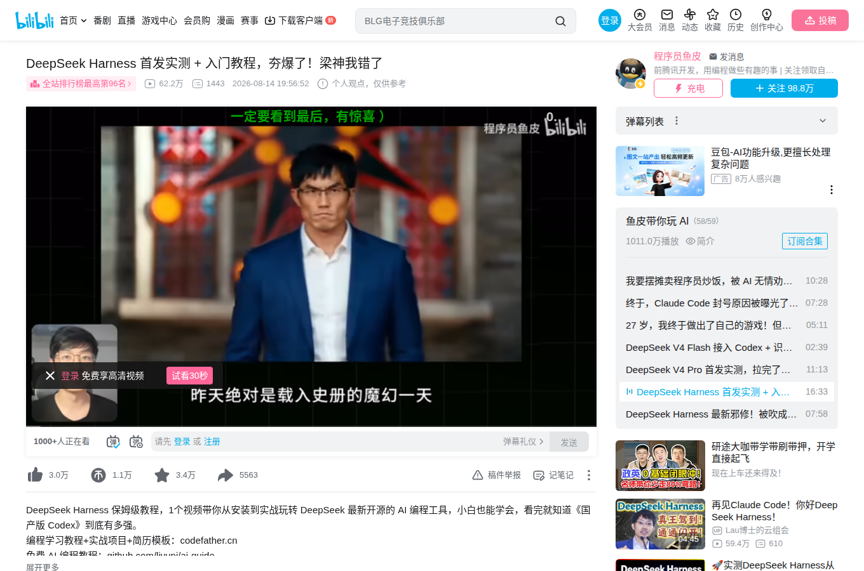The width and height of the screenshot is (864, 571).
Task: Expand description with 展开更多
Action: (43, 567)
